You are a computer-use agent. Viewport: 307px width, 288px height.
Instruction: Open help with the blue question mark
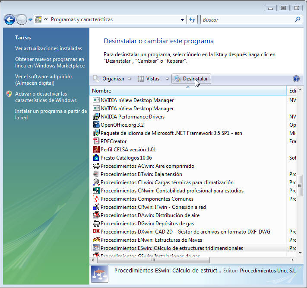pos(296,79)
